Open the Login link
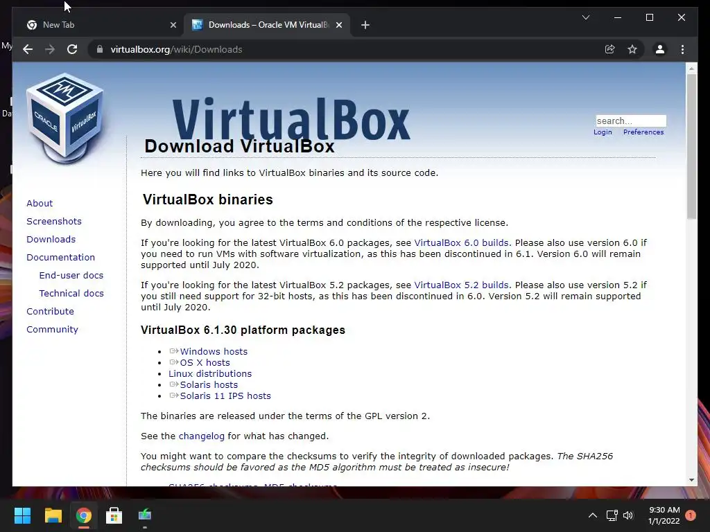Image resolution: width=710 pixels, height=532 pixels. [603, 132]
